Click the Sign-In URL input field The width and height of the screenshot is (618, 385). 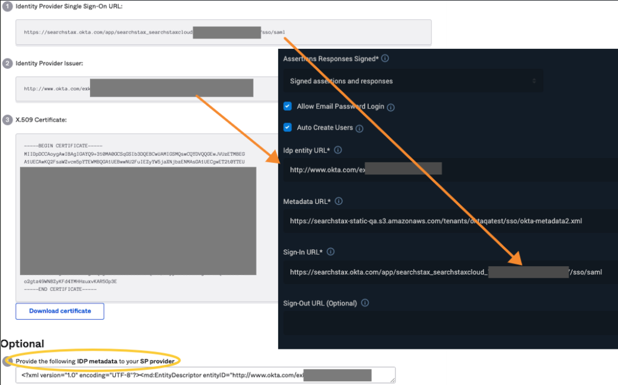450,272
